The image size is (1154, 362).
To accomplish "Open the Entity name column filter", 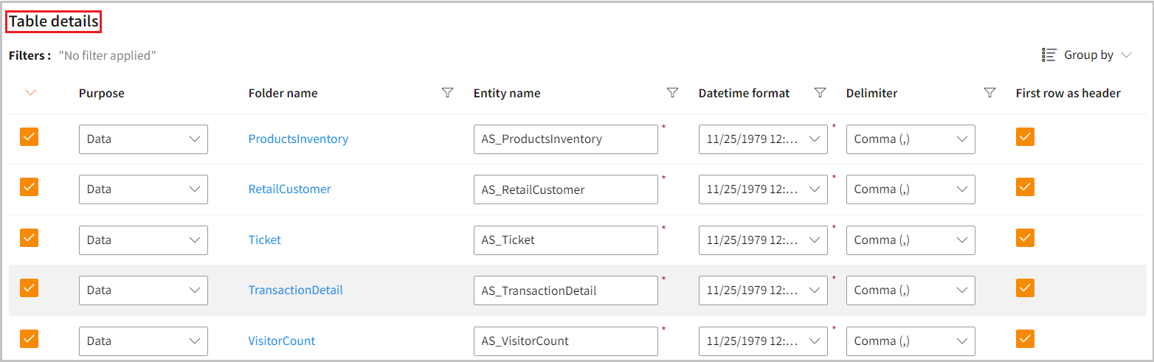I will coord(672,93).
